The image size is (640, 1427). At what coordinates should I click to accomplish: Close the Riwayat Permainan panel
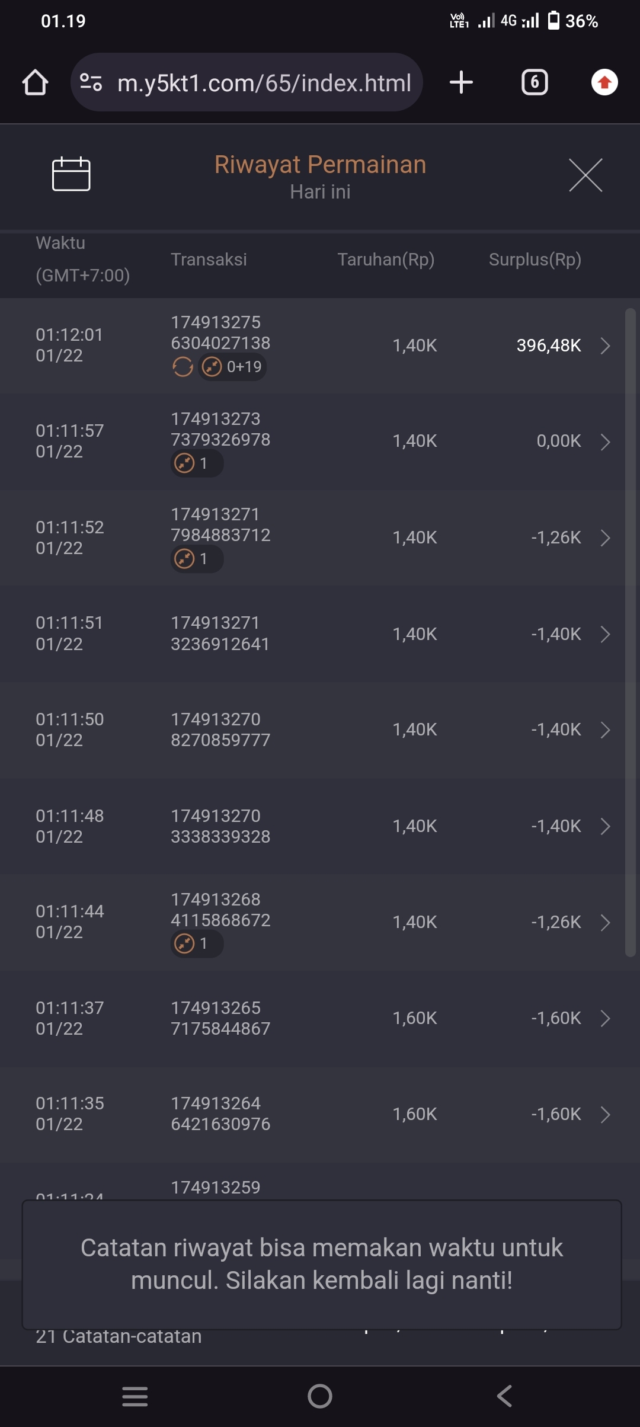585,175
